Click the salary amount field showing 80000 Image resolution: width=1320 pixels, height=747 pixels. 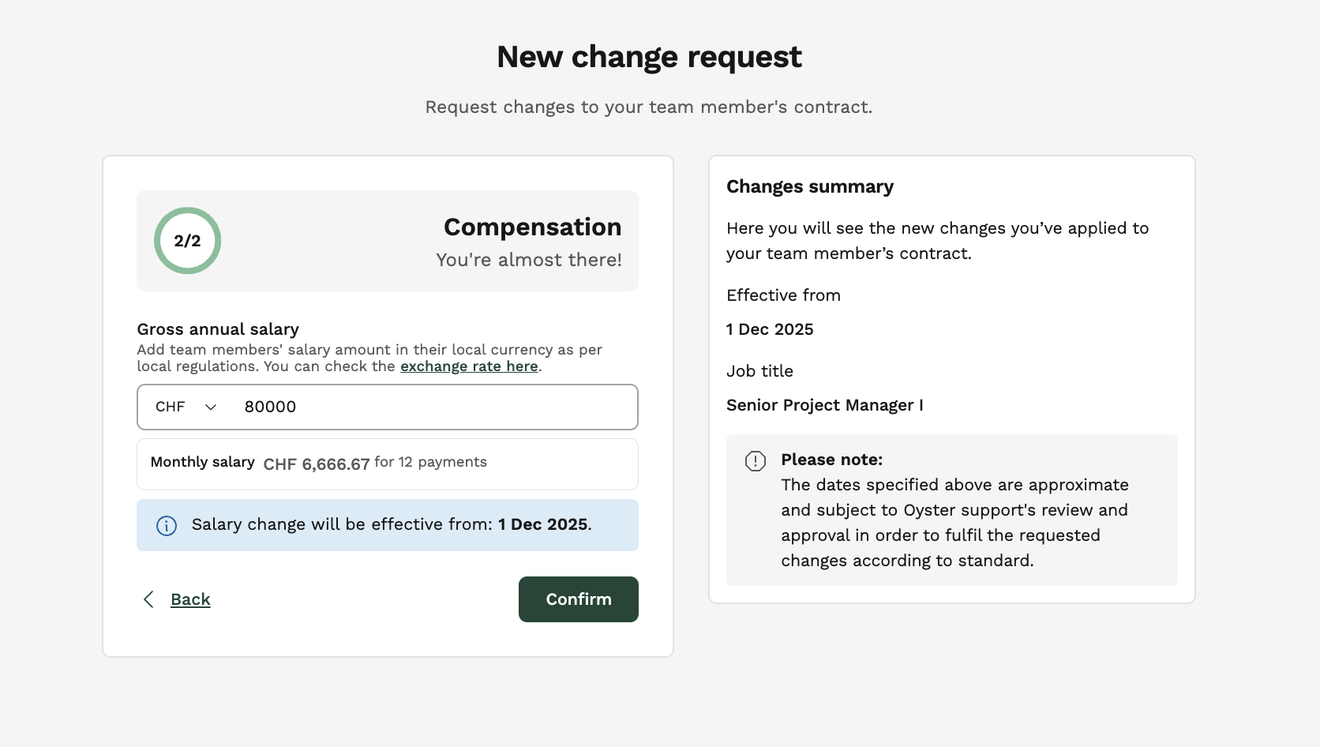tap(434, 407)
